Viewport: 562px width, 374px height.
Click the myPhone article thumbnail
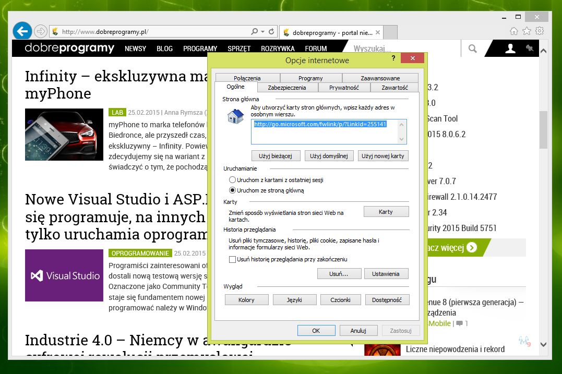pos(64,135)
